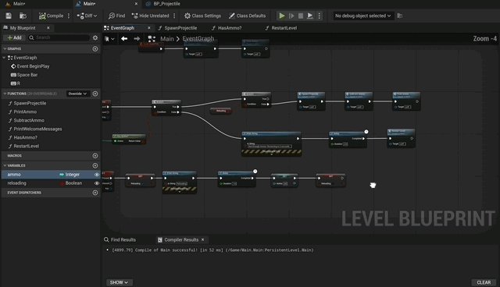The image size is (500, 287).
Task: Select RestartLevel in functions list
Action: [26, 146]
